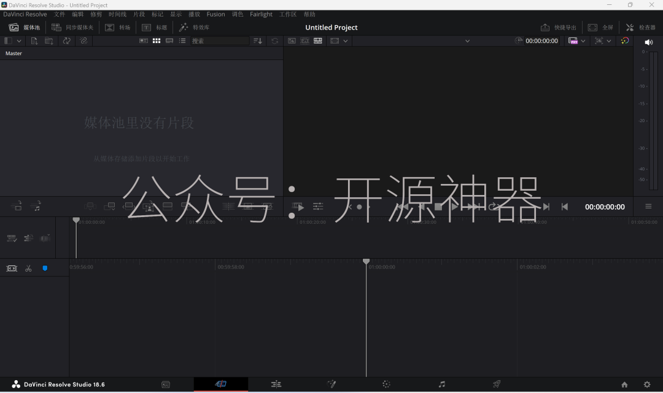Mute audio with the speaker icon

point(649,42)
